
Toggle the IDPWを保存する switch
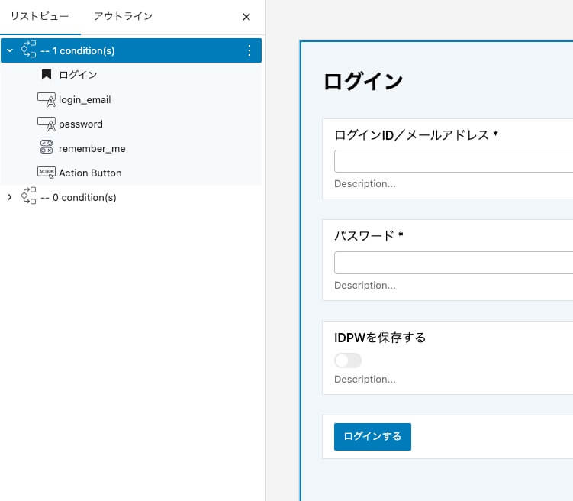point(348,360)
